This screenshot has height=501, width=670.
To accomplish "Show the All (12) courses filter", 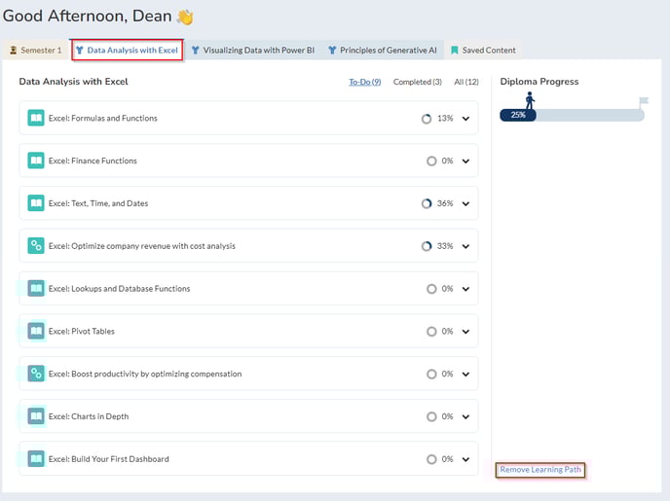I will pos(466,82).
